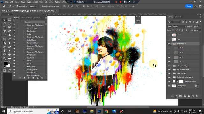Open Chrome from the taskbar
Screen dimensions: 204x114
coord(106,111)
